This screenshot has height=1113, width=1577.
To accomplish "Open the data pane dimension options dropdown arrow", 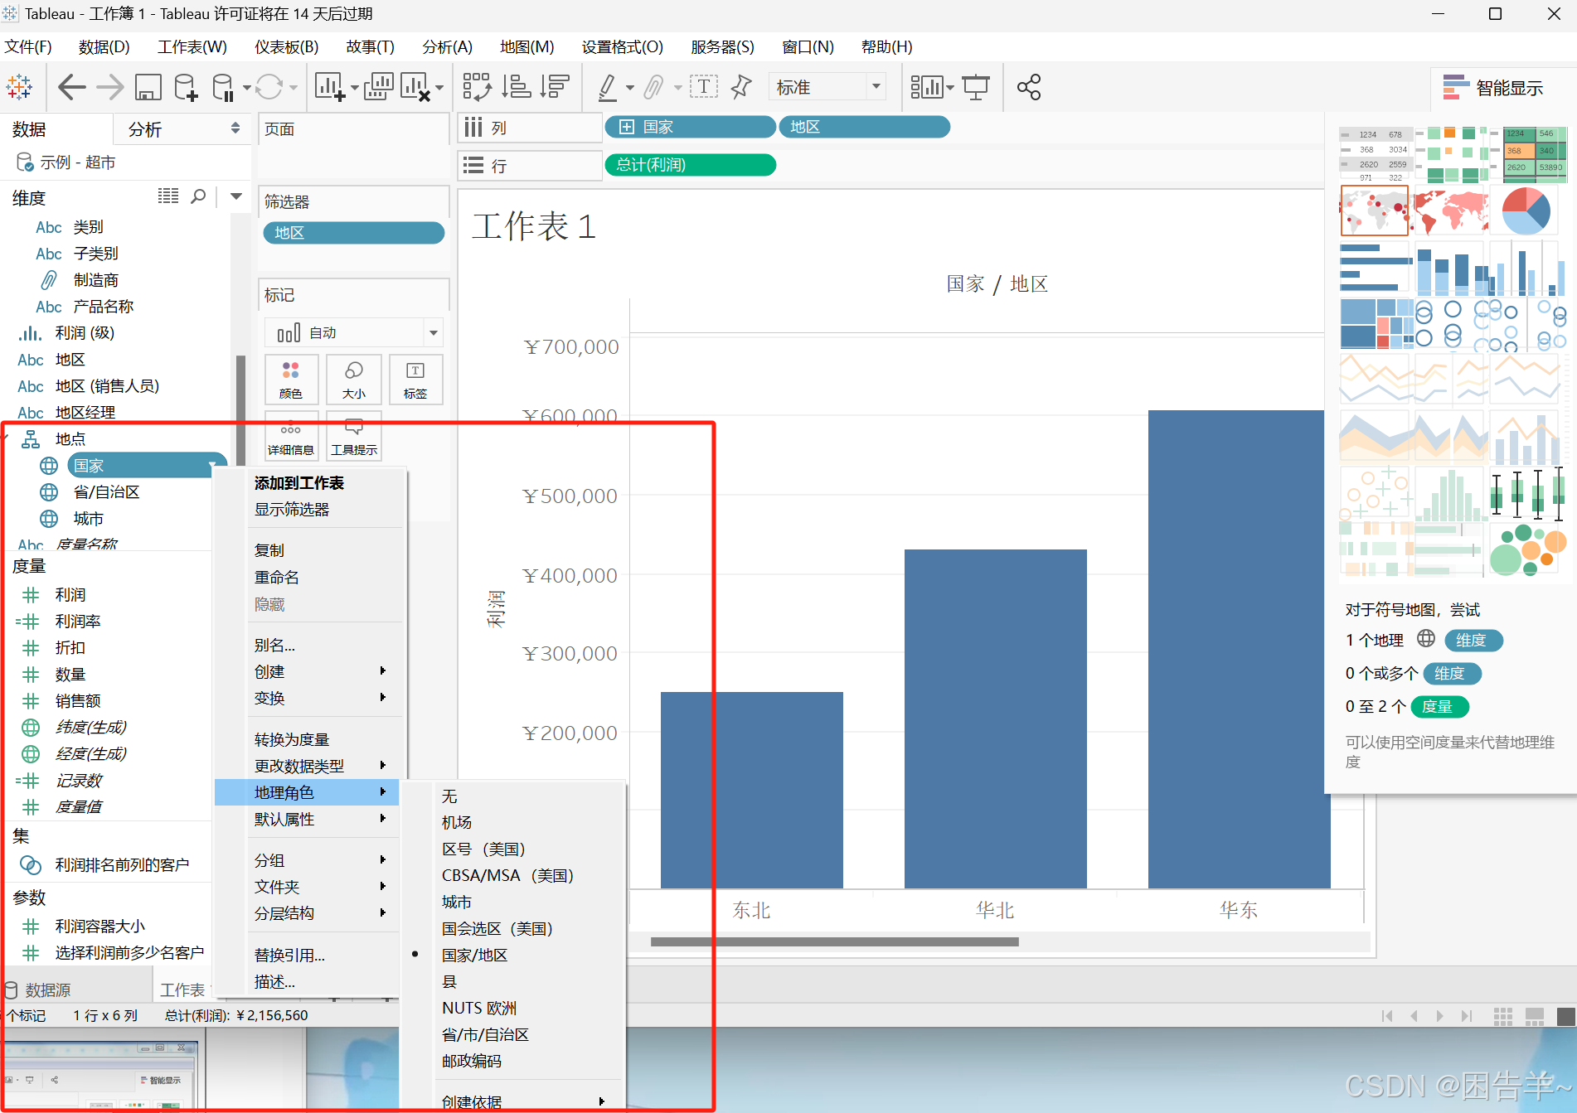I will pos(236,196).
